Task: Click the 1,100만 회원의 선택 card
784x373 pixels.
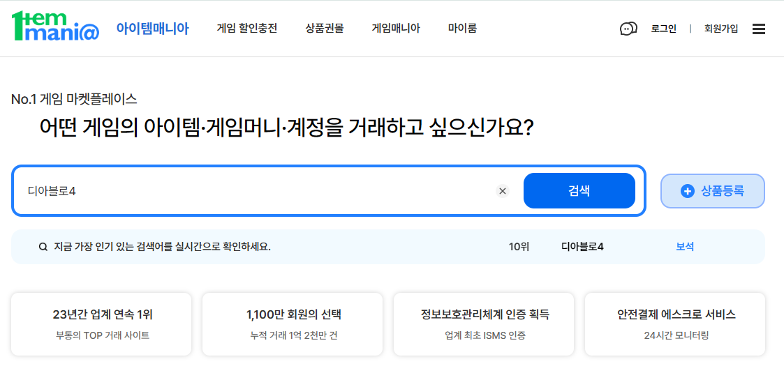Action: coord(293,324)
